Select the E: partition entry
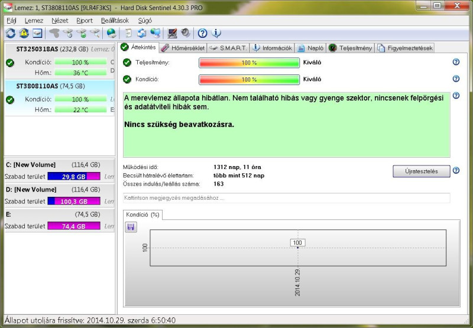This screenshot has height=328, width=473. coord(60,220)
